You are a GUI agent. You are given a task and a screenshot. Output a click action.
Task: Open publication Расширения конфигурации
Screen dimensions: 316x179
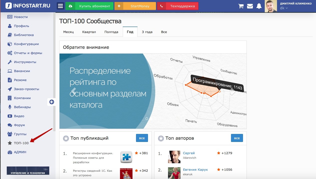[x=92, y=157]
